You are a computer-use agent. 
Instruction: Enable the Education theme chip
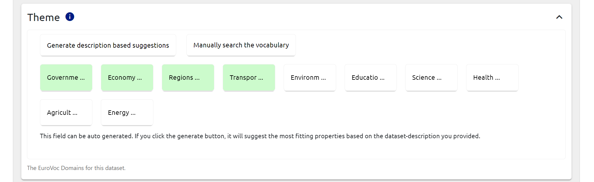[370, 78]
